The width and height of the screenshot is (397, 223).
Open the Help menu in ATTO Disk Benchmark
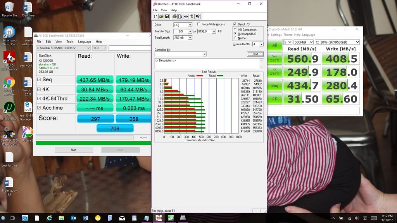174,10
